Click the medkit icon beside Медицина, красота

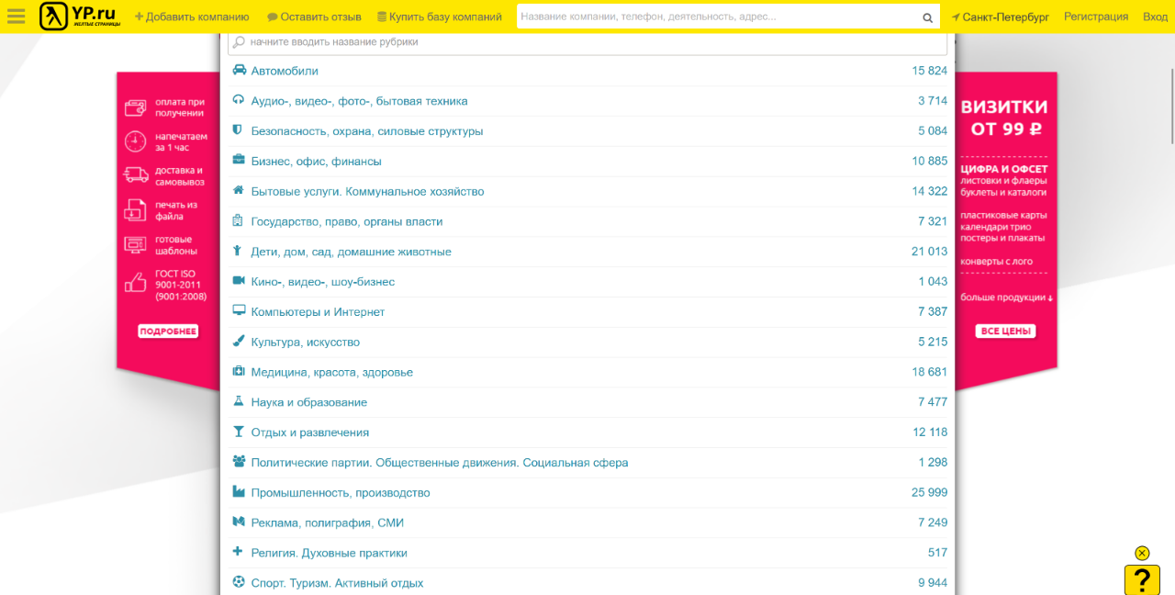239,371
